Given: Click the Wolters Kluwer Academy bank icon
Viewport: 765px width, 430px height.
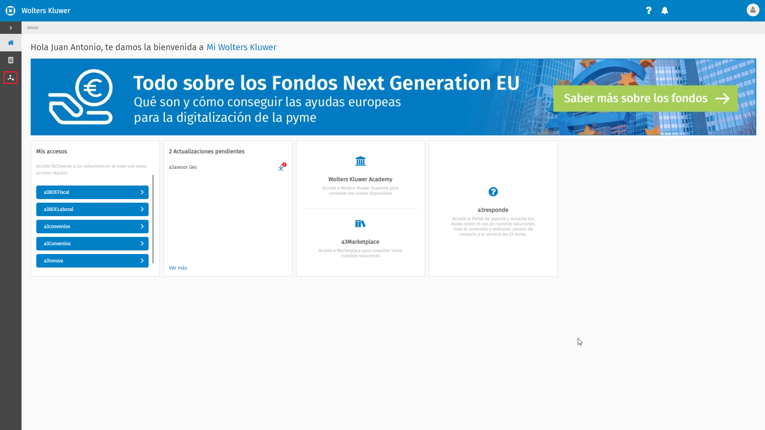Looking at the screenshot, I should coord(360,161).
